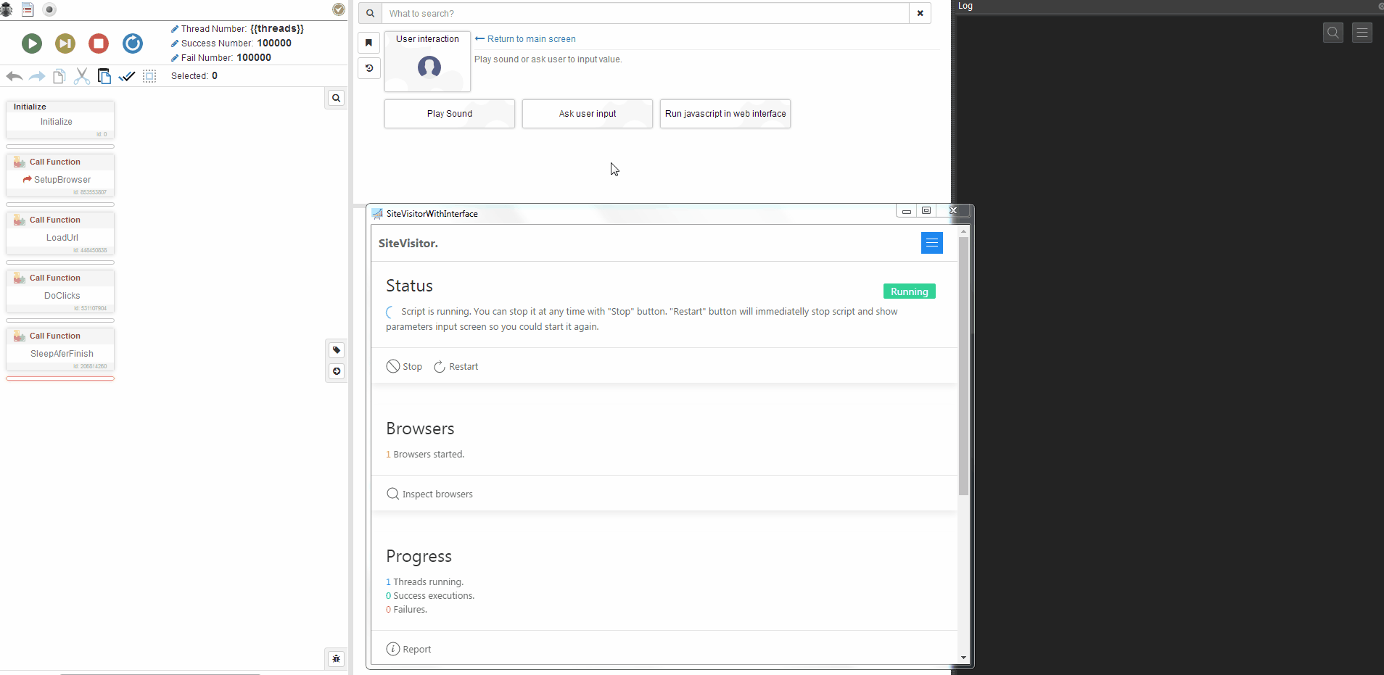The height and width of the screenshot is (675, 1384).
Task: Edit the Thread Number value
Action: pyautogui.click(x=276, y=29)
